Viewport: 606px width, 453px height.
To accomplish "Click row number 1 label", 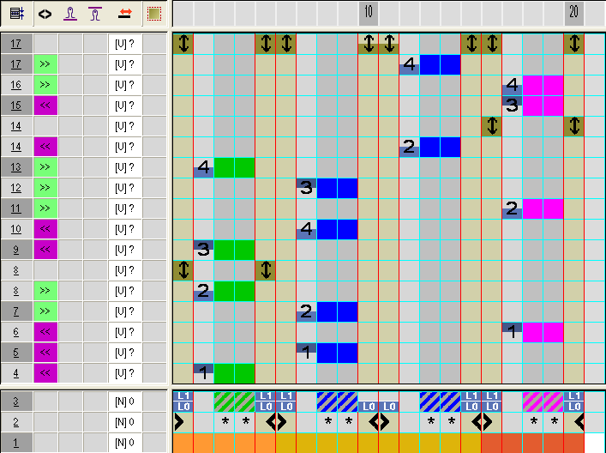I will click(x=16, y=442).
